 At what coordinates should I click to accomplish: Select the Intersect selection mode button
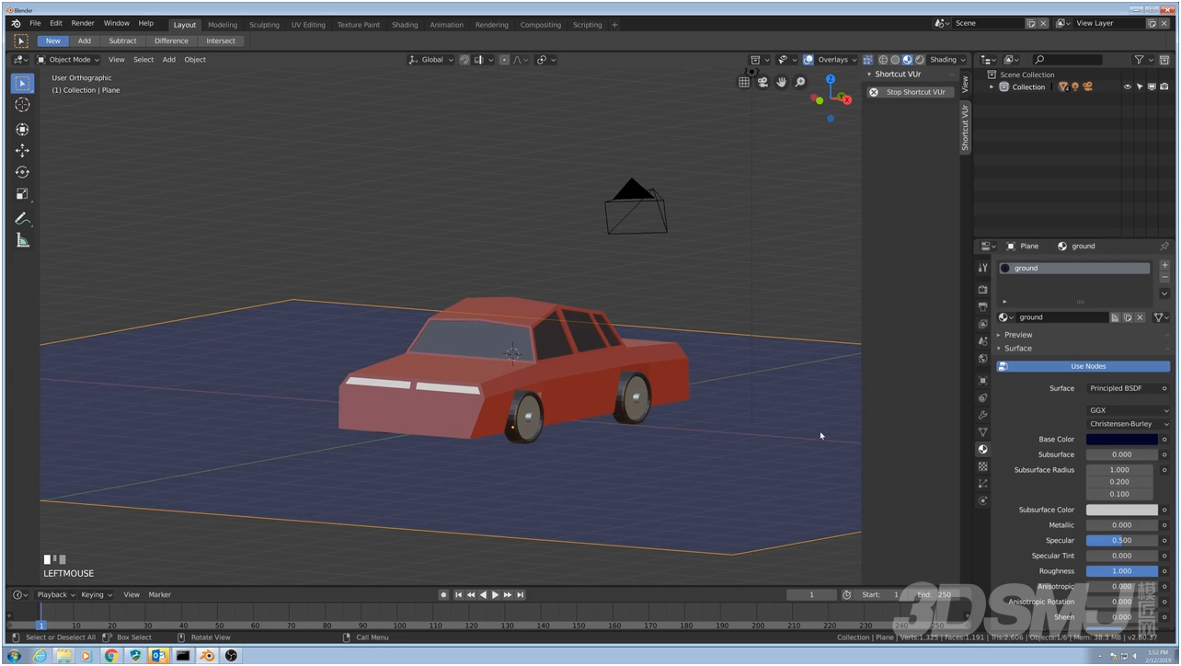coord(221,40)
